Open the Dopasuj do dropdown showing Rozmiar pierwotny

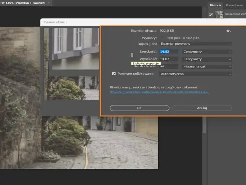(x=196, y=44)
